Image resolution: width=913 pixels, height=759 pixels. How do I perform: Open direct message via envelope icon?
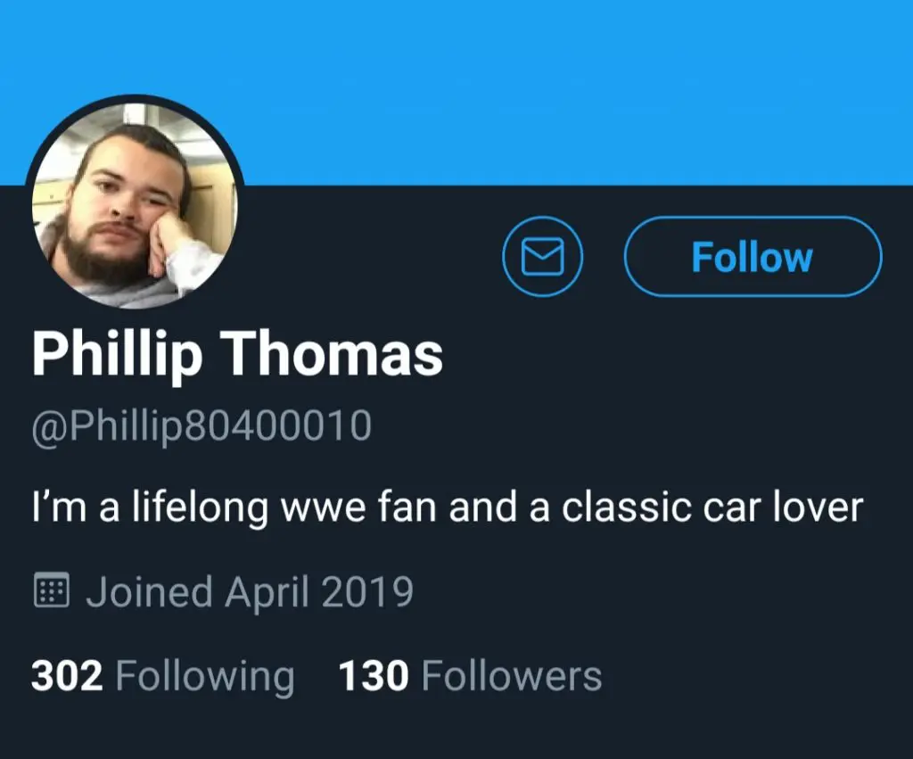pos(542,257)
